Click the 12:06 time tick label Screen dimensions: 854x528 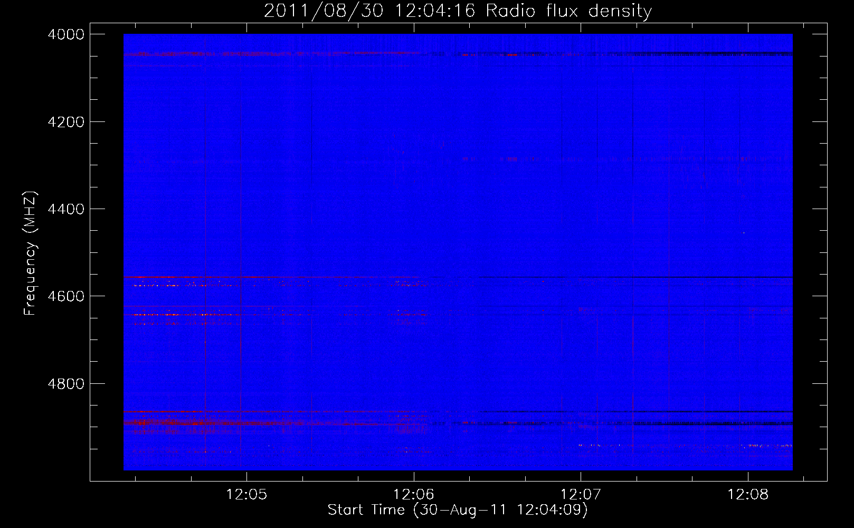(414, 495)
